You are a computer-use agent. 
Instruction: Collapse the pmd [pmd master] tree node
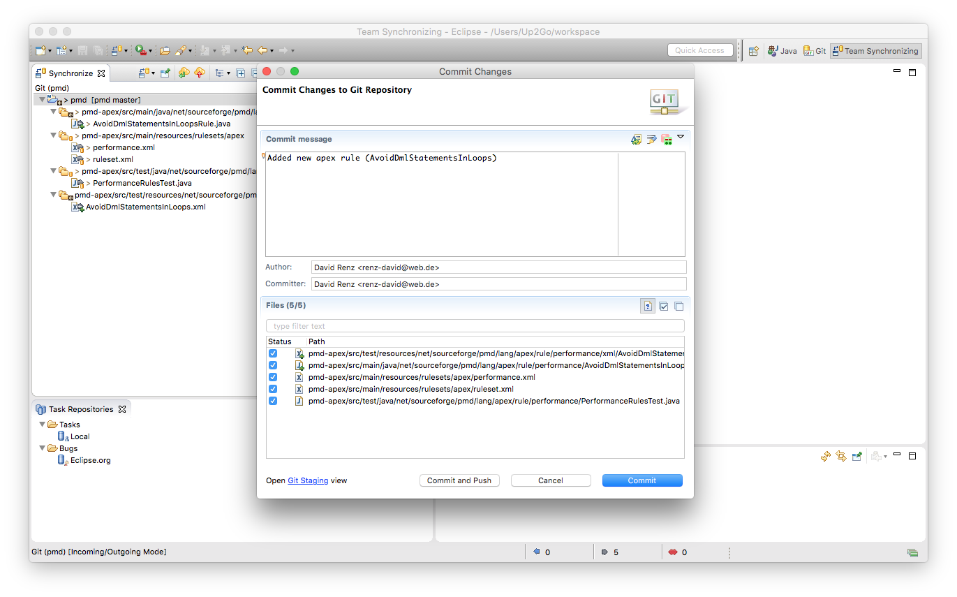tap(42, 100)
